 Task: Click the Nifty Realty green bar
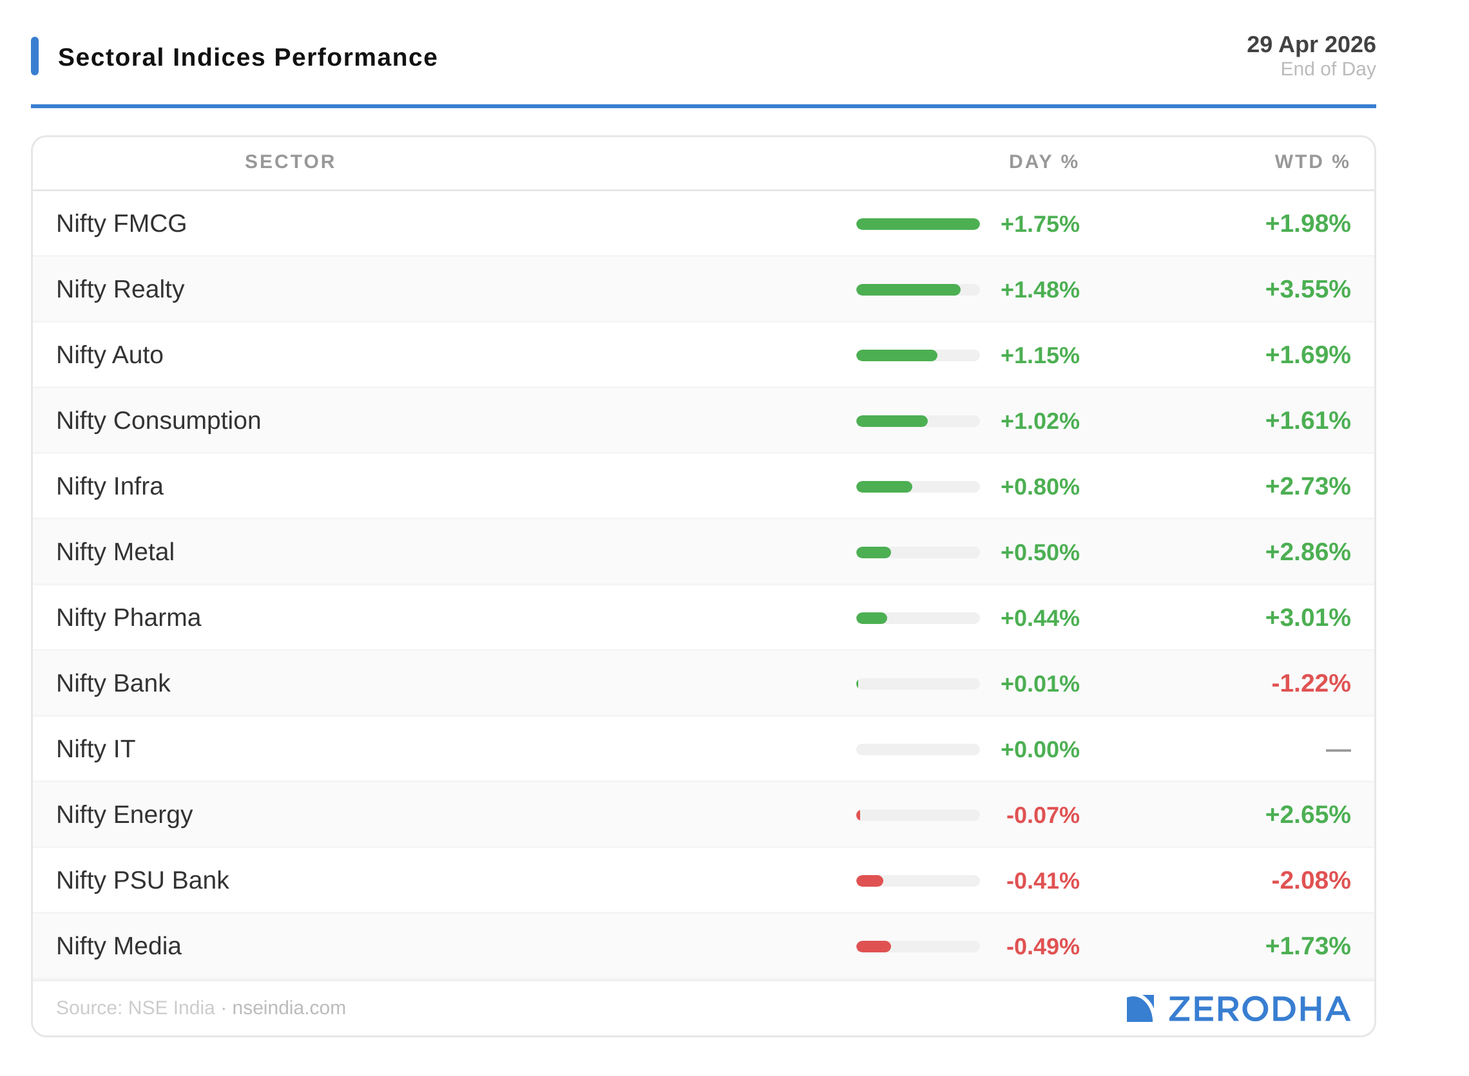[x=908, y=290]
